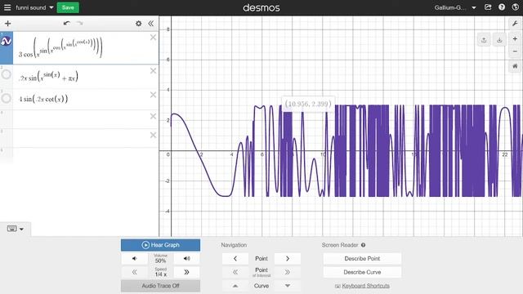Zoom out on the graph
Viewport: 523px width, 294px height.
point(515,51)
